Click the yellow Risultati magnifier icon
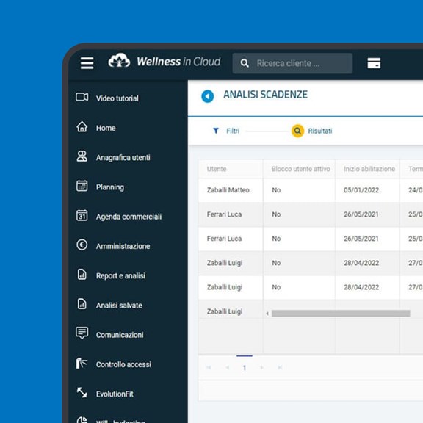 [x=297, y=131]
